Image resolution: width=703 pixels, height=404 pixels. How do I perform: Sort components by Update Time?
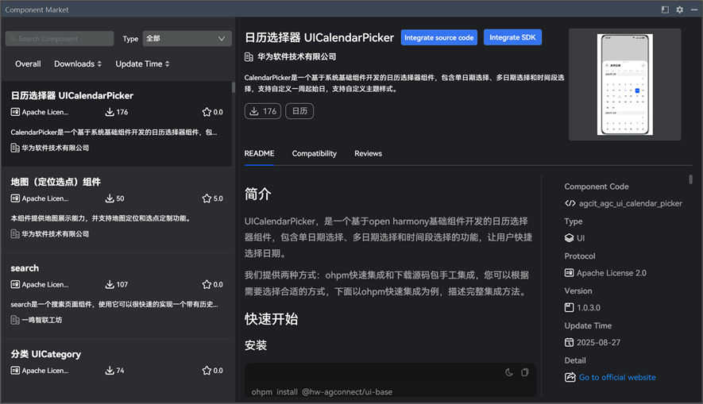142,63
